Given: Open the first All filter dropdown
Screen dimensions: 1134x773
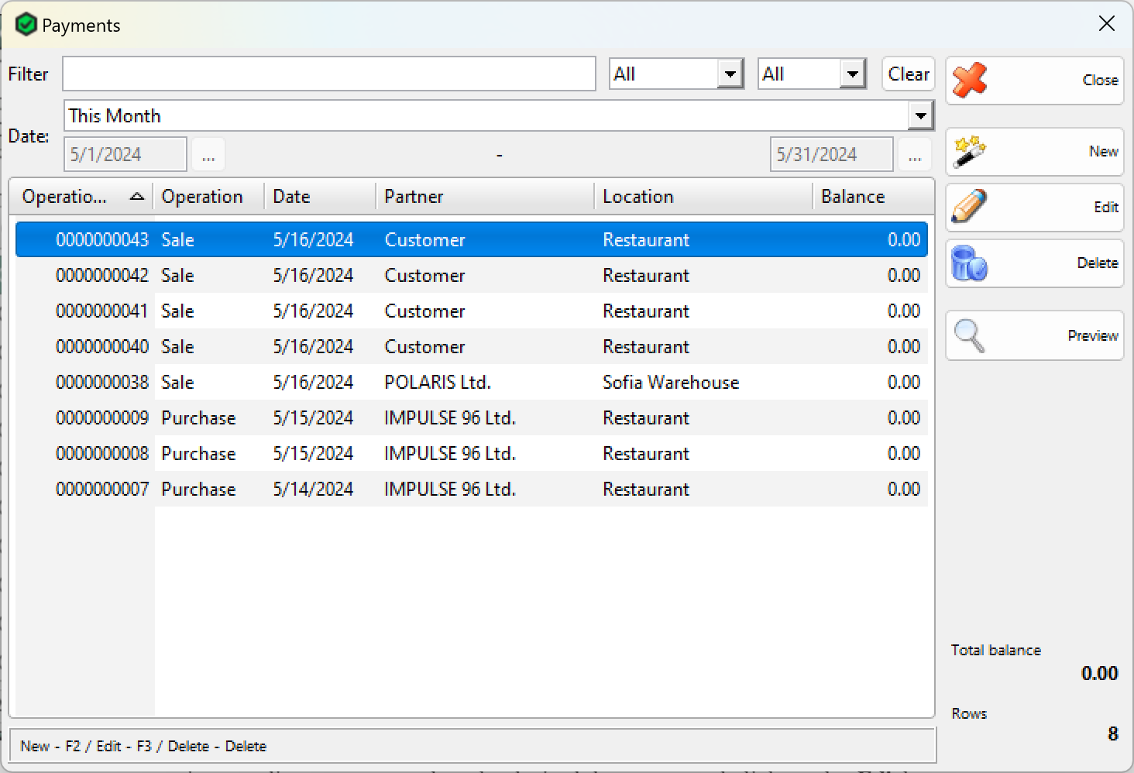Looking at the screenshot, I should 730,74.
